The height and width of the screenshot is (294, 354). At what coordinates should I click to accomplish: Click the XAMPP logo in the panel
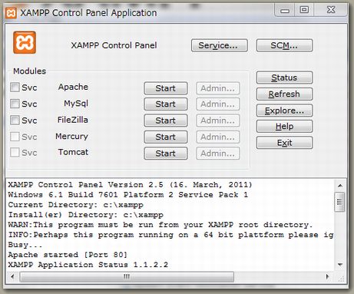pos(25,42)
